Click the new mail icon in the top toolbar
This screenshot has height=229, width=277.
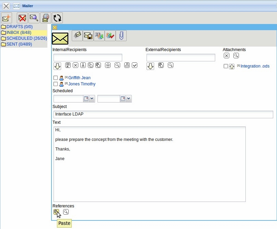pyautogui.click(x=7, y=18)
